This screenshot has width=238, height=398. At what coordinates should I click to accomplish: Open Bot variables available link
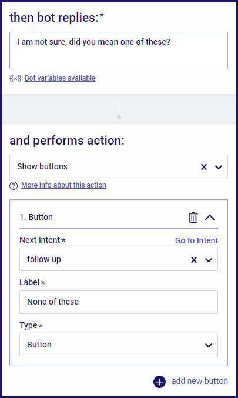(60, 78)
